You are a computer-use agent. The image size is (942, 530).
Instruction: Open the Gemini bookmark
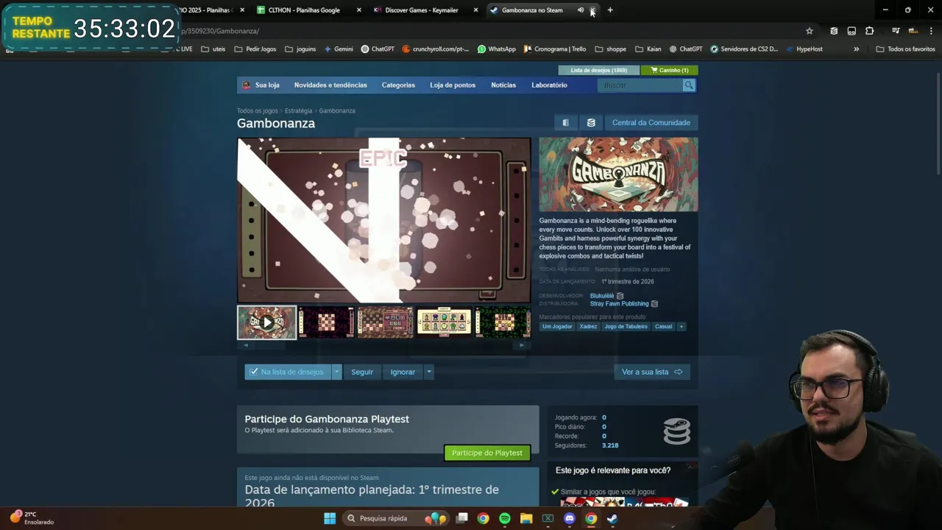339,49
